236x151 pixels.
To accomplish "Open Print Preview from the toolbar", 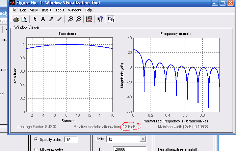I will (x=24, y=19).
